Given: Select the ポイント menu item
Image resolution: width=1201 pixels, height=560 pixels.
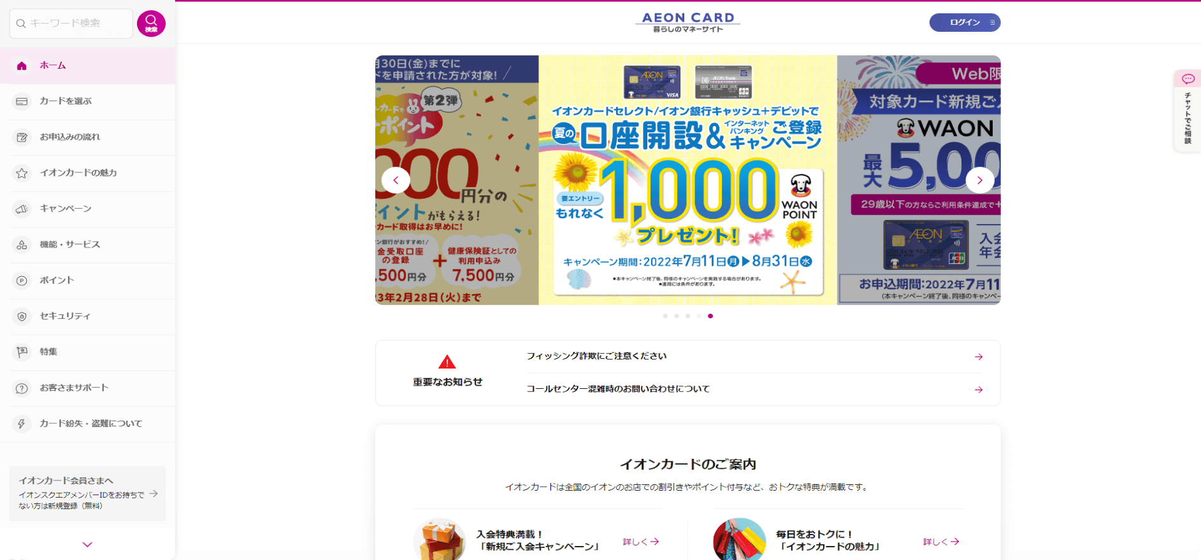Looking at the screenshot, I should (x=87, y=281).
